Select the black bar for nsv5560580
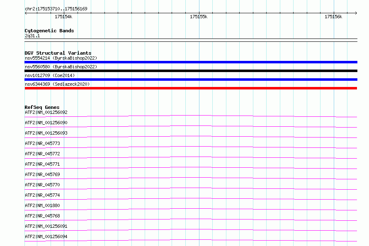This screenshot has height=246, width=369. [x=191, y=71]
